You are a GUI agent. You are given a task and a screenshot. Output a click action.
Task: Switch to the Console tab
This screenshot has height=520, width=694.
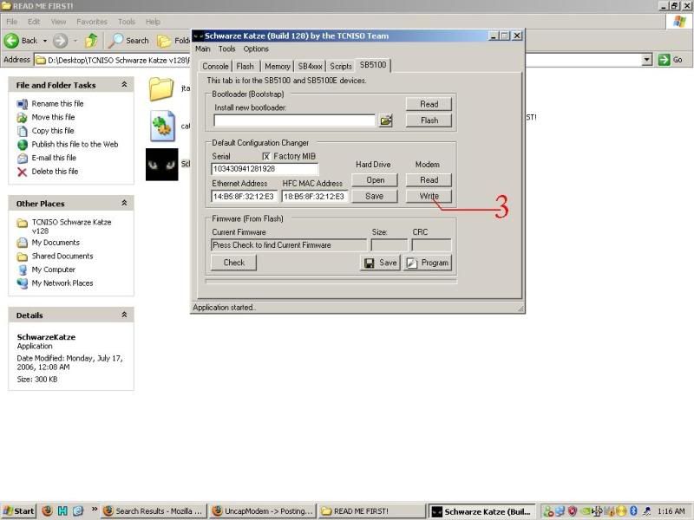point(215,66)
